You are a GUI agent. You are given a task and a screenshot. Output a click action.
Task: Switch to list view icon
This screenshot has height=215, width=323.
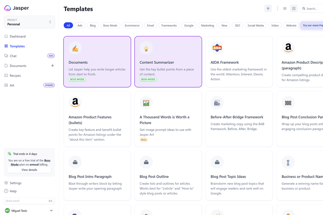coord(285,8)
